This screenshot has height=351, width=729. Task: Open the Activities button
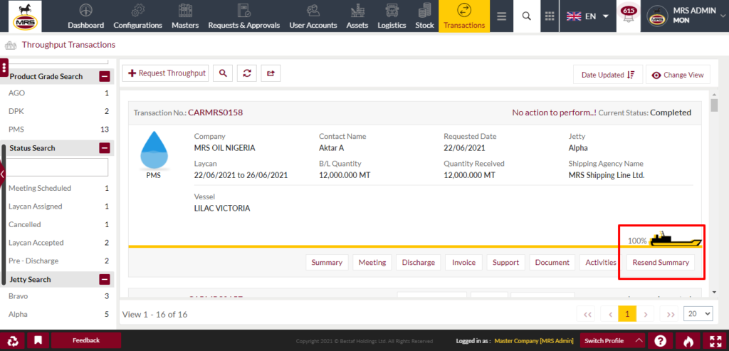(601, 262)
